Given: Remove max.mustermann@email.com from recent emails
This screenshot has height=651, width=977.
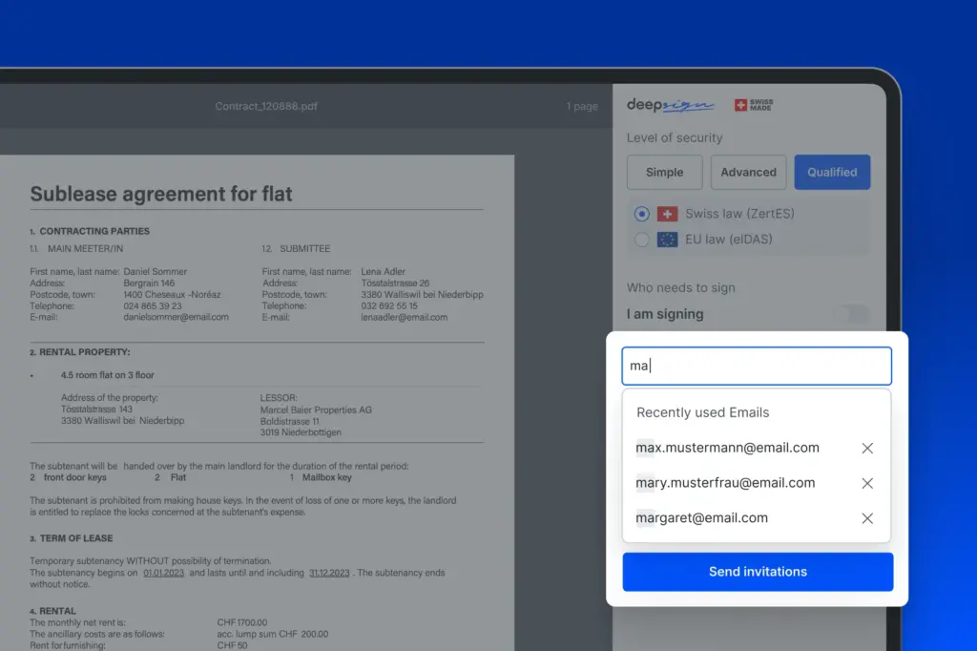Looking at the screenshot, I should click(867, 449).
